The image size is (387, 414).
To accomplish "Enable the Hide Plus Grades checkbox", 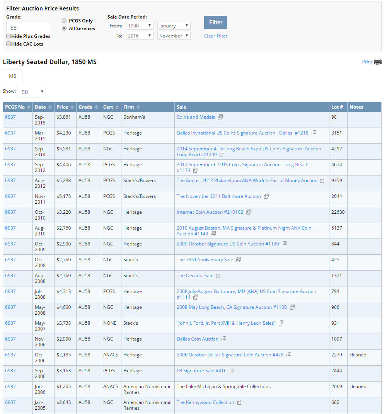I will coord(9,36).
